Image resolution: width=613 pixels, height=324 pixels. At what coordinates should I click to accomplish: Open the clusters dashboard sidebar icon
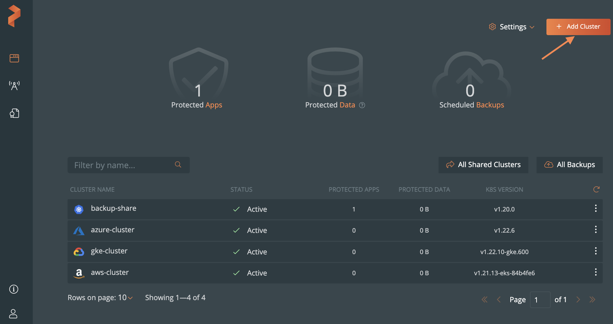click(x=14, y=58)
